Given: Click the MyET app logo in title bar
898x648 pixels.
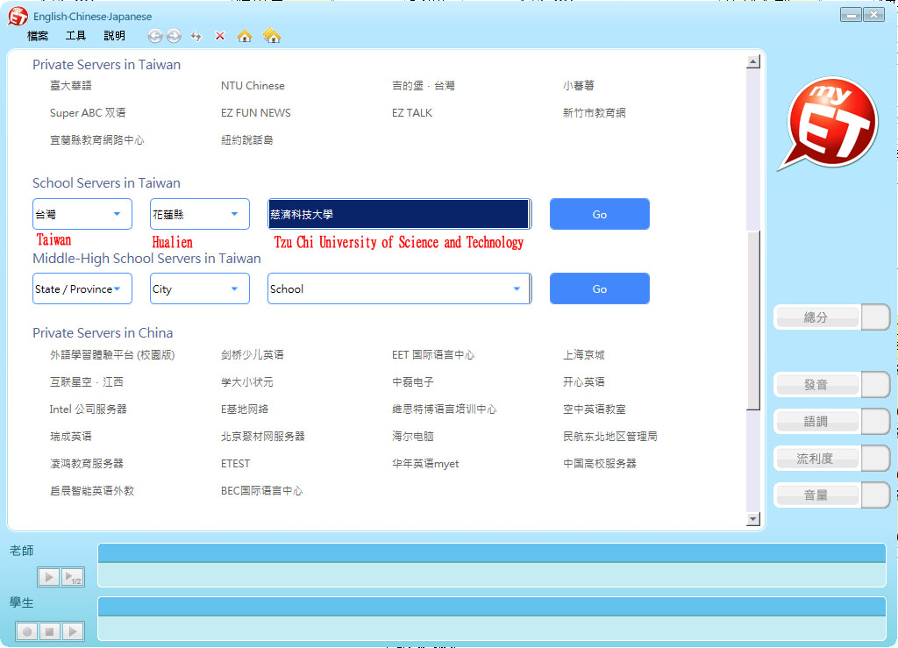Looking at the screenshot, I should (x=18, y=16).
